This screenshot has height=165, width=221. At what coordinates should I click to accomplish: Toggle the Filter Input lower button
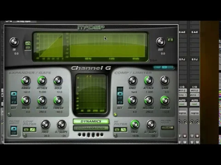click(14, 133)
